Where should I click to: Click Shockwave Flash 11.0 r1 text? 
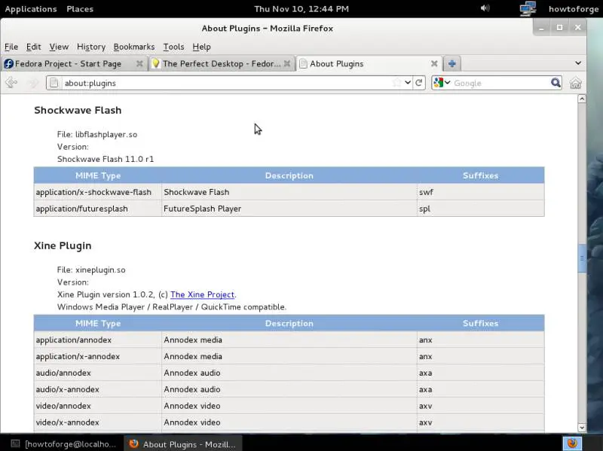[x=106, y=159]
